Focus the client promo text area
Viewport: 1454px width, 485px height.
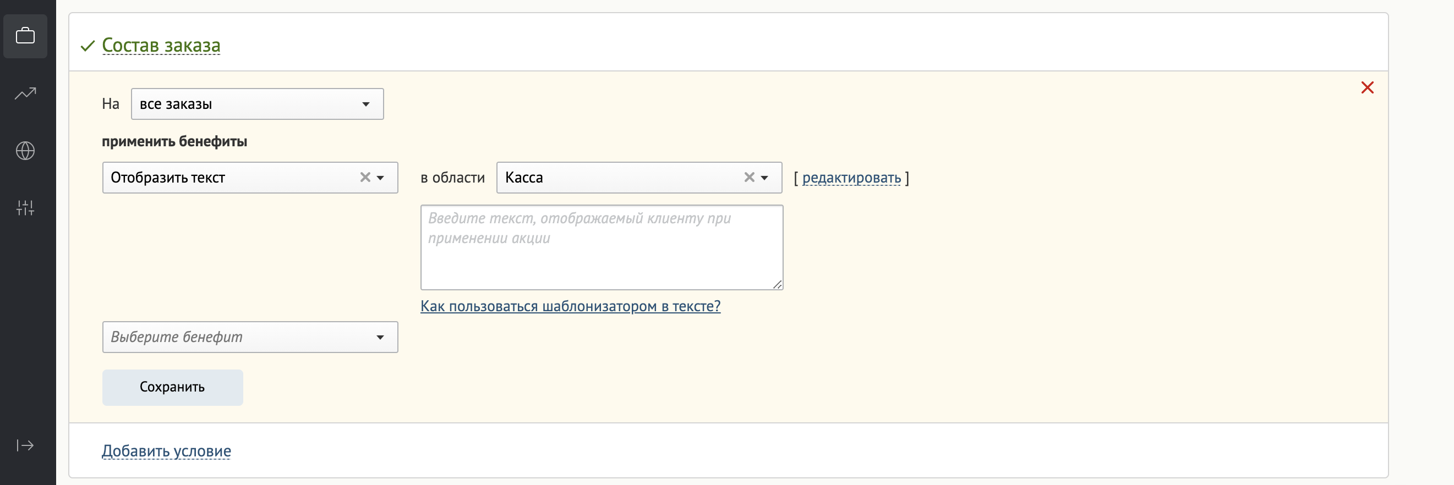point(602,247)
